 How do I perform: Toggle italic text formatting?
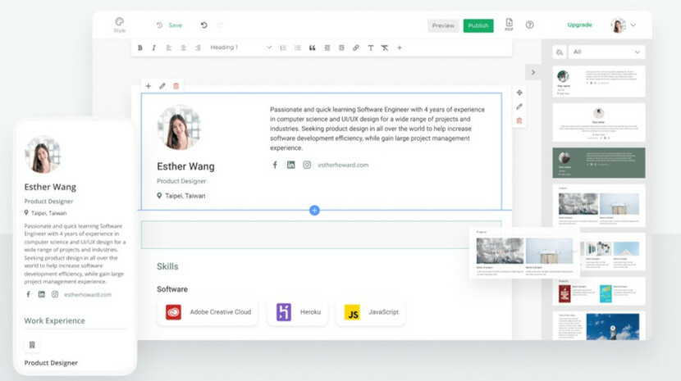[154, 48]
